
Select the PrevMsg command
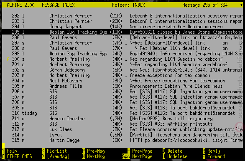(96, 151)
